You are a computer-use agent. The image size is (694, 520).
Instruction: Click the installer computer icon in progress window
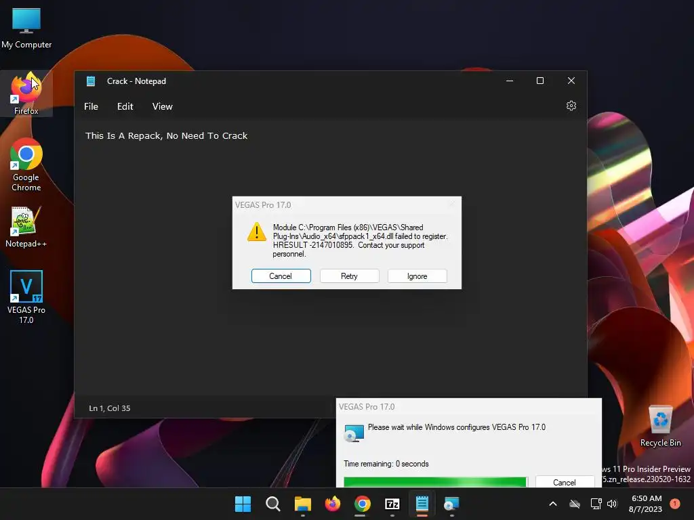(354, 433)
